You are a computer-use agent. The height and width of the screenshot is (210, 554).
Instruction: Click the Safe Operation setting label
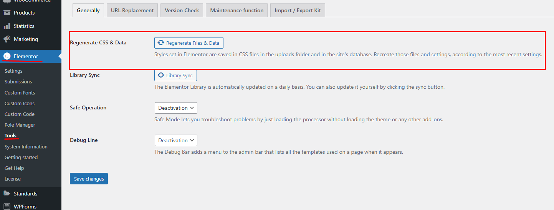(88, 107)
